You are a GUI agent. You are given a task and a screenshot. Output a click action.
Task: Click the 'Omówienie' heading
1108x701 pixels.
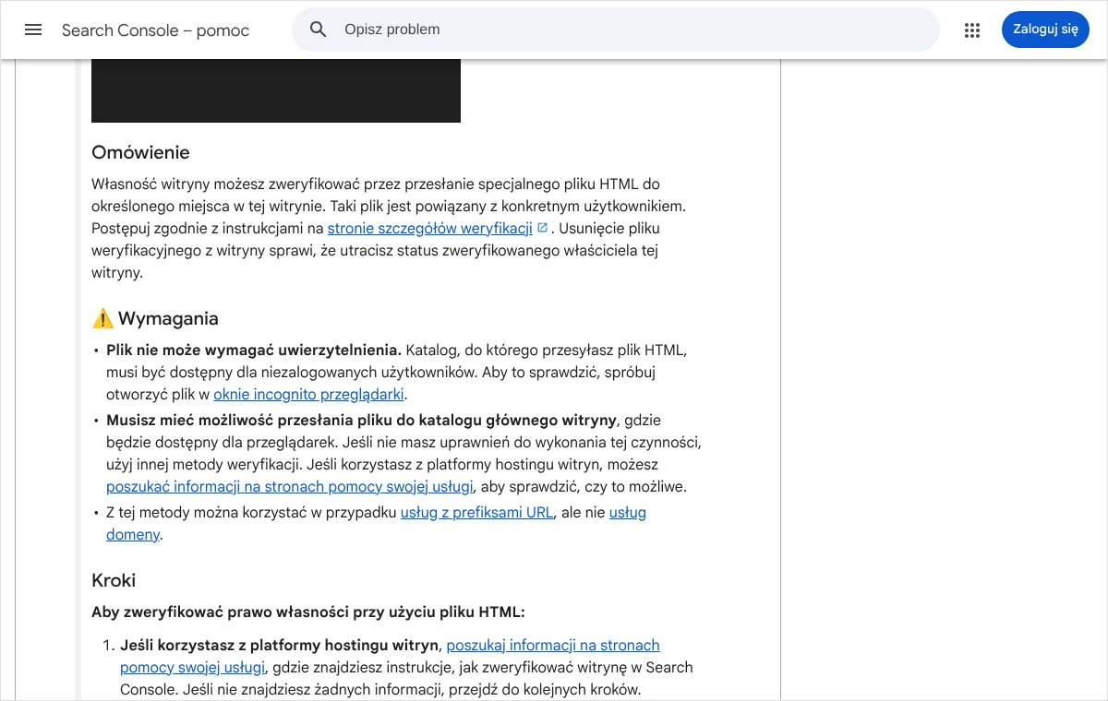pos(140,153)
